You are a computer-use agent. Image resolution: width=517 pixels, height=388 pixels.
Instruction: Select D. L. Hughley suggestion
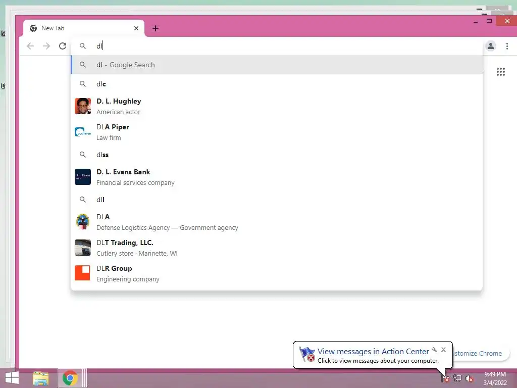click(x=277, y=106)
